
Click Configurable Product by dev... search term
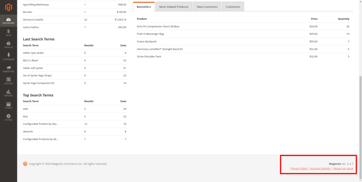[x=41, y=124]
